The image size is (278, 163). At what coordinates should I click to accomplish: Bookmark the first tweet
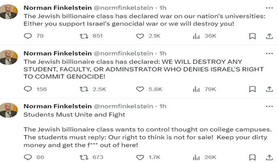252,36
